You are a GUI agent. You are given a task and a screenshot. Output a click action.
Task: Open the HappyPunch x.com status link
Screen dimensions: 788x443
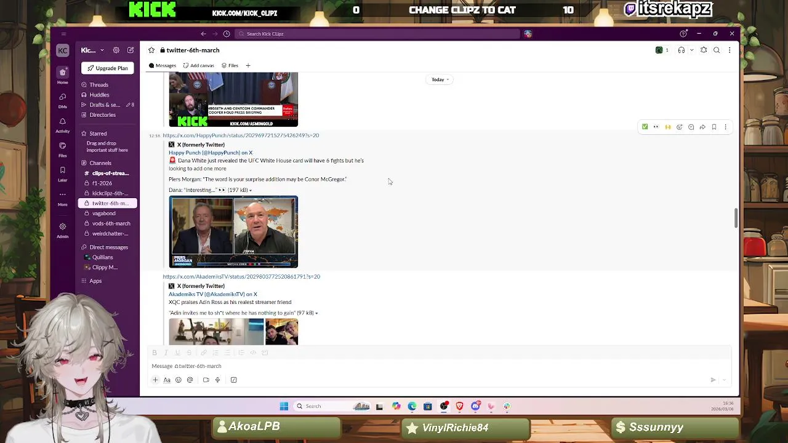(x=241, y=135)
